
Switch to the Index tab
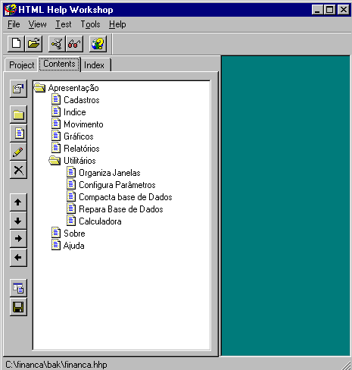pyautogui.click(x=94, y=65)
